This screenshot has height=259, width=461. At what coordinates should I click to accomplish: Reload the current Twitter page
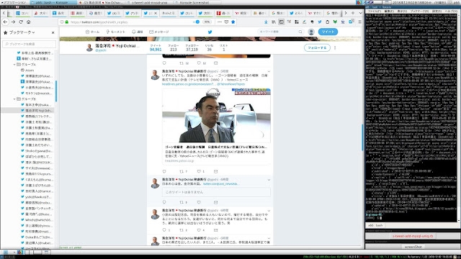tap(21, 22)
